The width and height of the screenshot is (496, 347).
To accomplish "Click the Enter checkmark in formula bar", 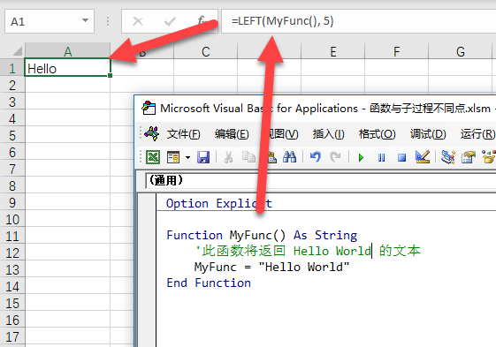I will [170, 21].
